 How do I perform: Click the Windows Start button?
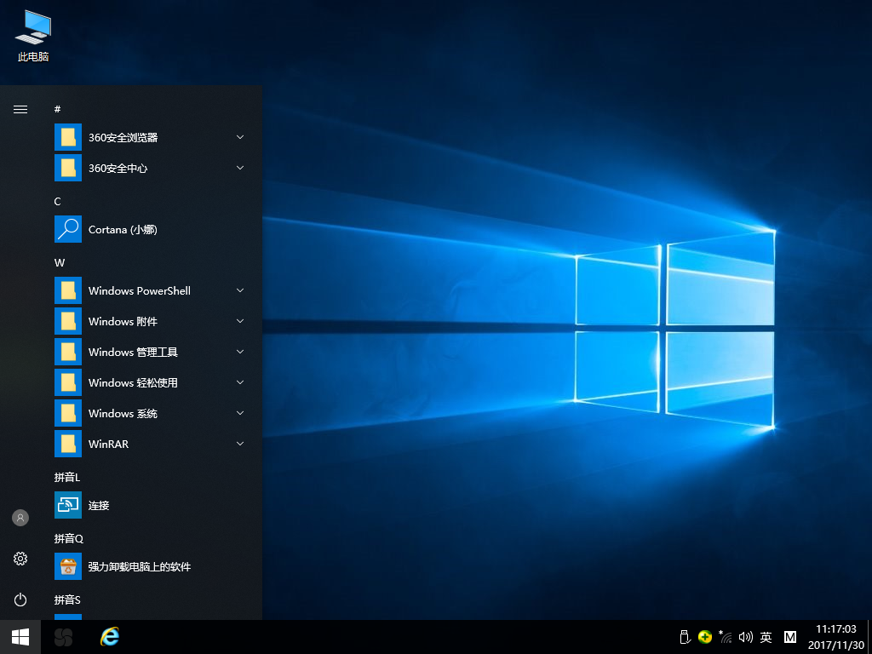(x=20, y=637)
